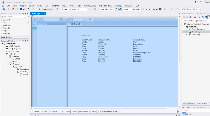Click the Save All icon
The width and height of the screenshot is (210, 116).
24,9
